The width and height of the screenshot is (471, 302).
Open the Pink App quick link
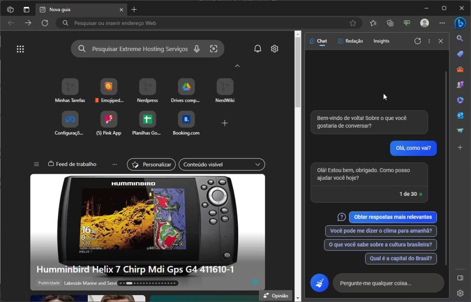coord(109,123)
